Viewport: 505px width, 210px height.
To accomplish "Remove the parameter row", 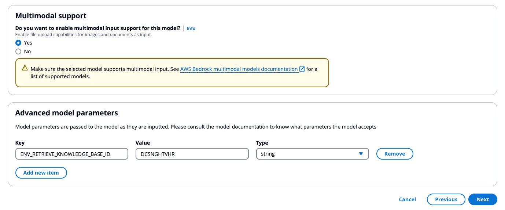I will [395, 154].
